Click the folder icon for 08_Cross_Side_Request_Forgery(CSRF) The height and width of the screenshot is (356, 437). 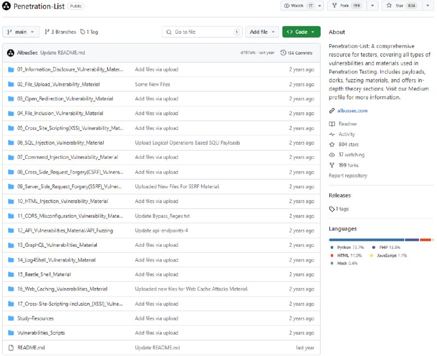pos(11,172)
